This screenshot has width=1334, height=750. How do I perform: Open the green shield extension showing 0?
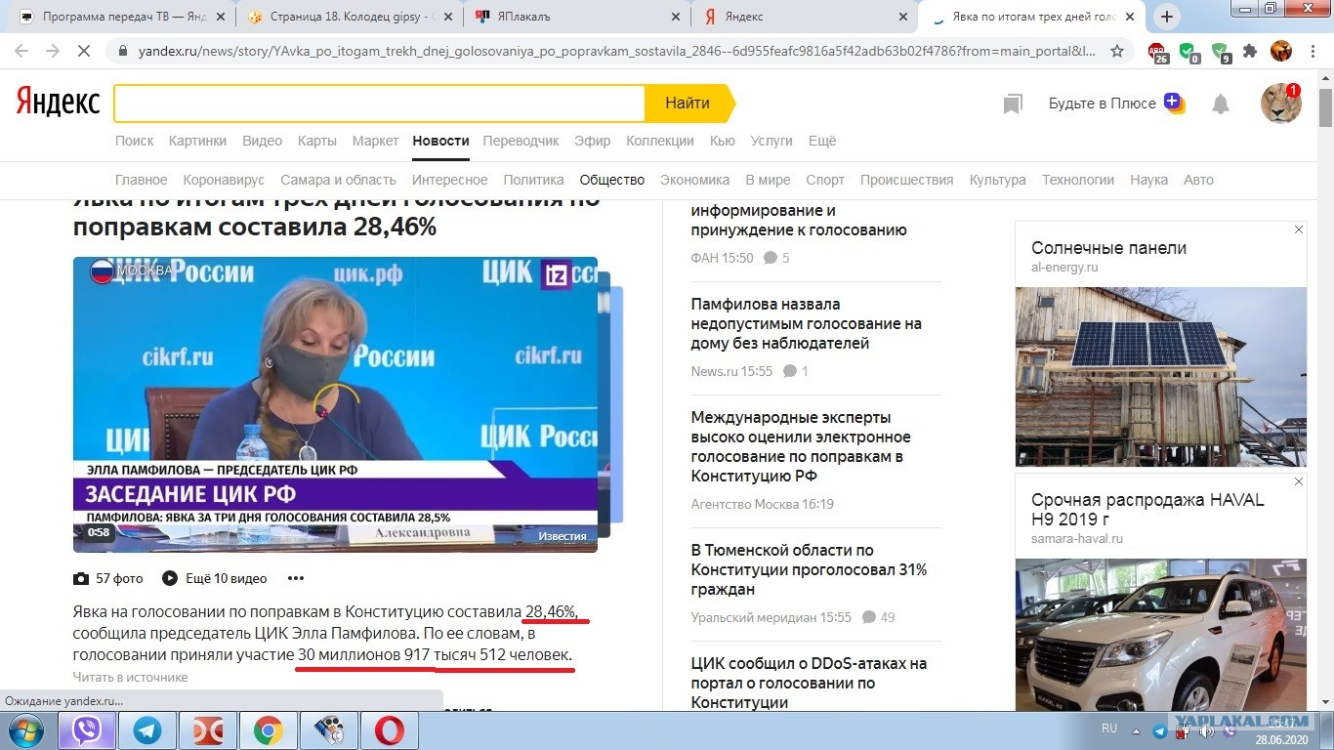1188,52
